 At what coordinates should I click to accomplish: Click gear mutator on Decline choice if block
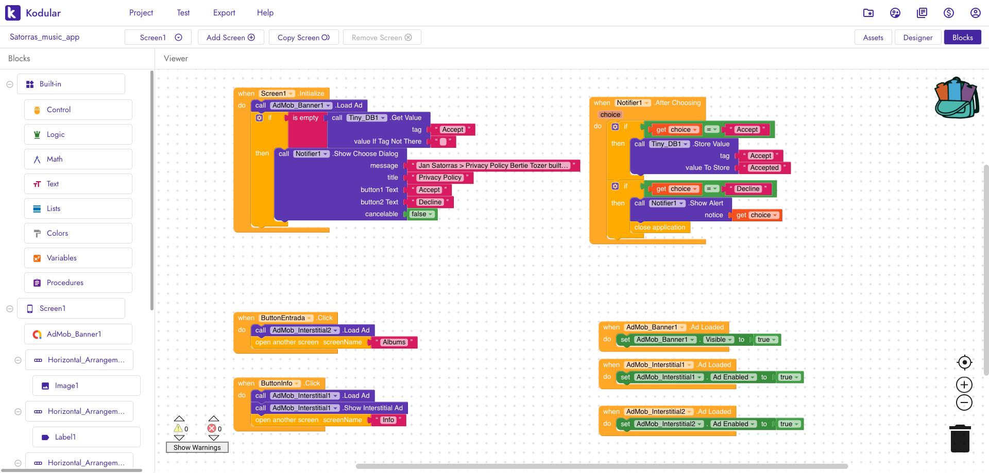click(615, 186)
